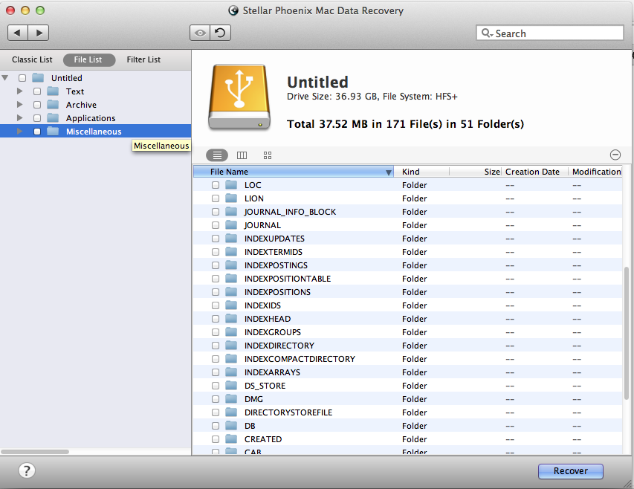Click the Untitled folder icon in tree
The width and height of the screenshot is (634, 489).
click(x=38, y=77)
